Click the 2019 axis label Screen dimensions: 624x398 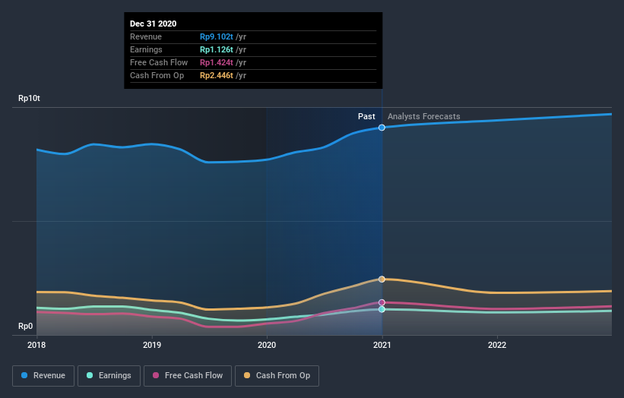coord(151,345)
